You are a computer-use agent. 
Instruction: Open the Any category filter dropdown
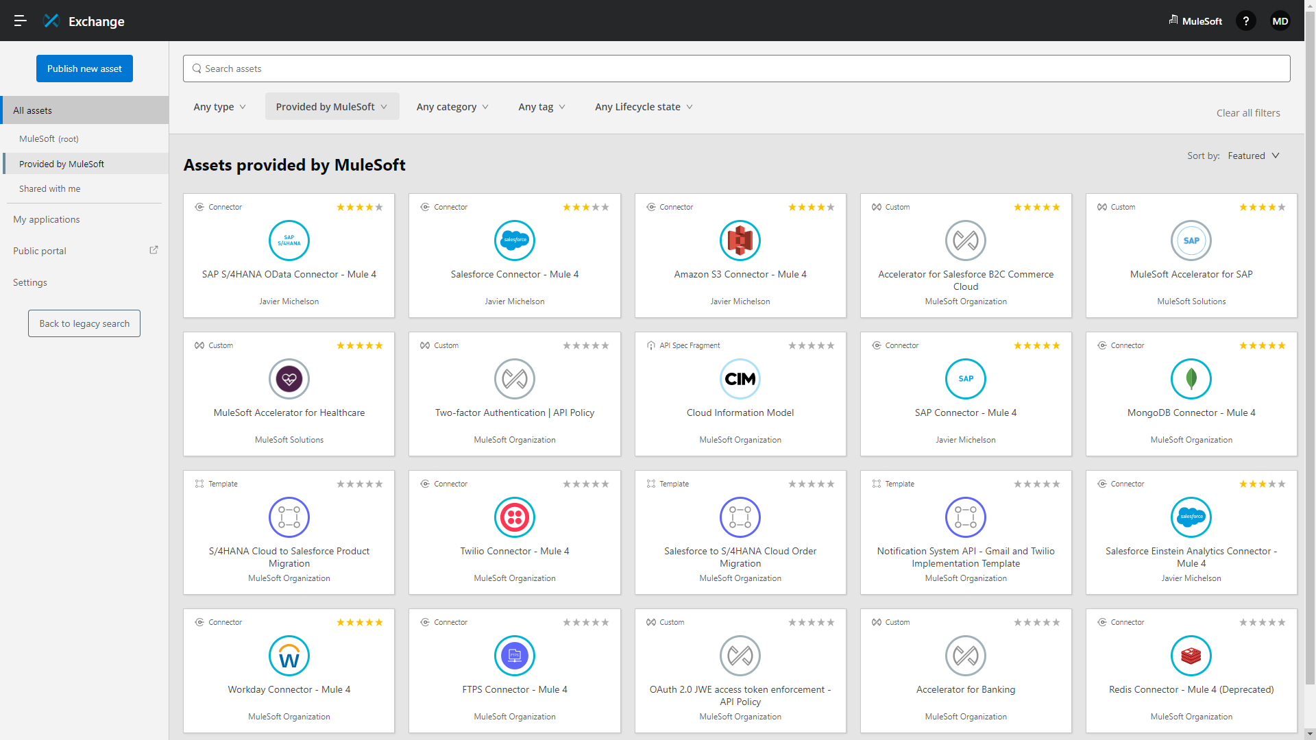(452, 107)
